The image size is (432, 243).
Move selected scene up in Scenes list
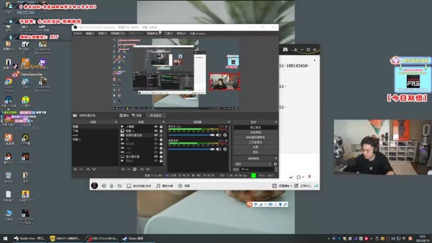pyautogui.click(x=88, y=169)
